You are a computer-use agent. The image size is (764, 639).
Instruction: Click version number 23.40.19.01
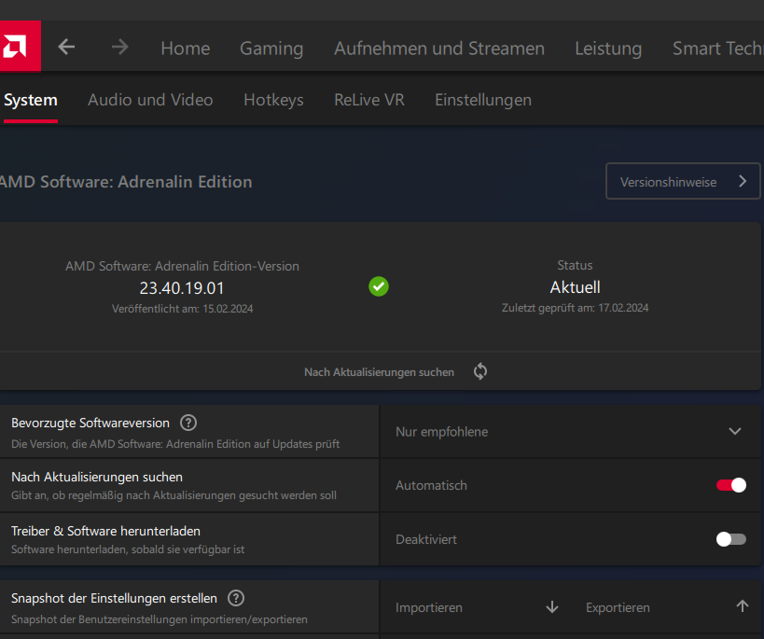click(182, 288)
